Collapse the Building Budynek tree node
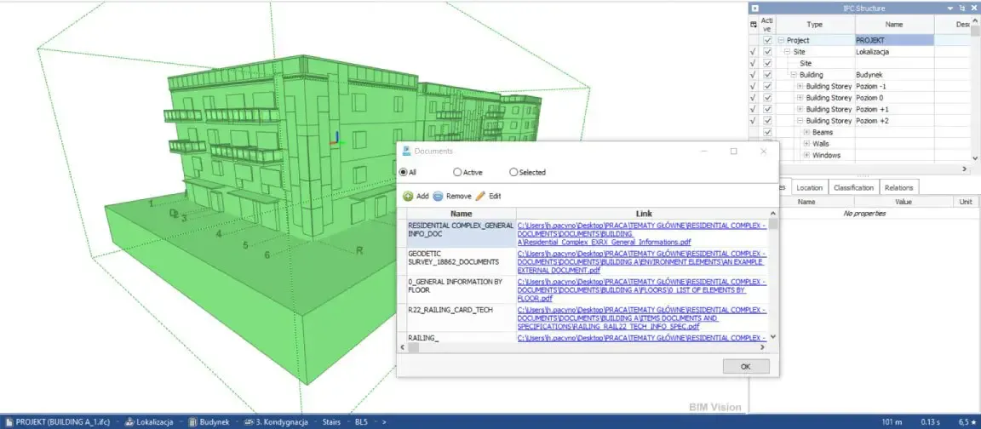Screen dimensions: 981x429 794,74
